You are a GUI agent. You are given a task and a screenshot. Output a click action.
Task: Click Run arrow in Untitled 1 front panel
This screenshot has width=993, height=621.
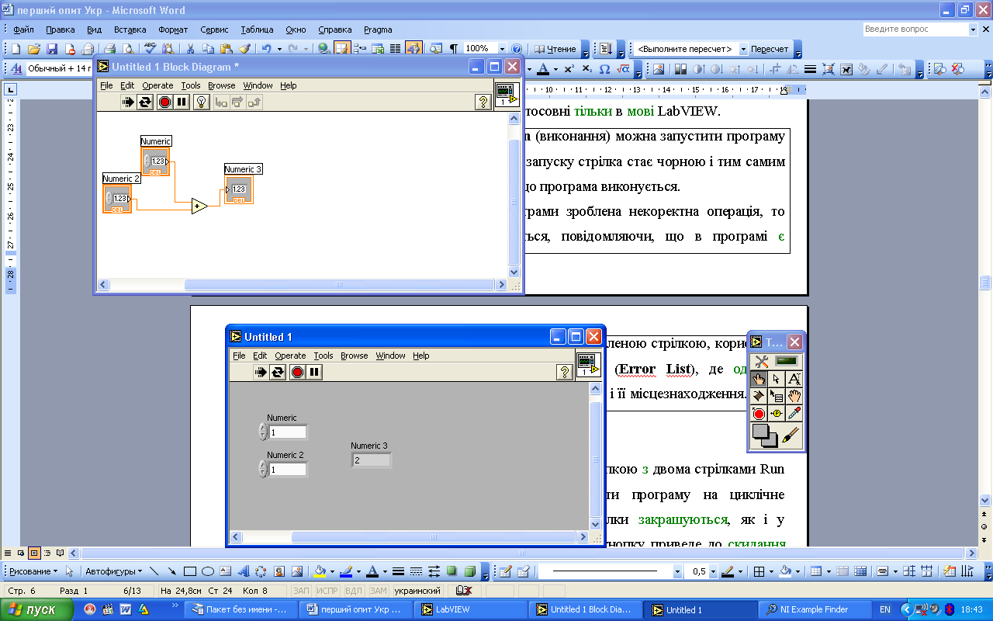(261, 372)
